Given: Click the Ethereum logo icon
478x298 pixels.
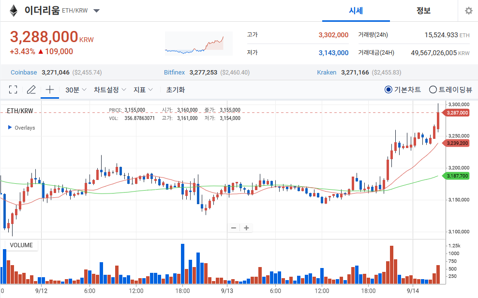Looking at the screenshot, I should [x=14, y=11].
